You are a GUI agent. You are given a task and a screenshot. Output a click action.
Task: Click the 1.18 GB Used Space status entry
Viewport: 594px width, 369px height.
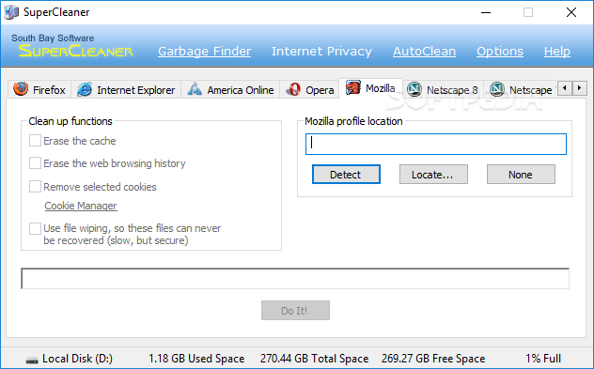coord(196,359)
